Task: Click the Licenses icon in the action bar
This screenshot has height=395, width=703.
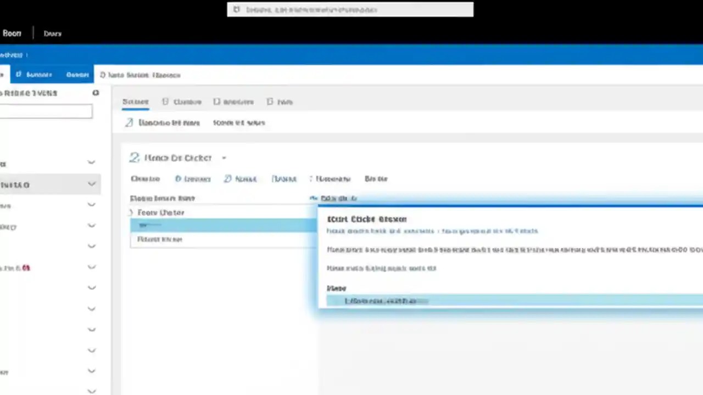Action: (178, 178)
